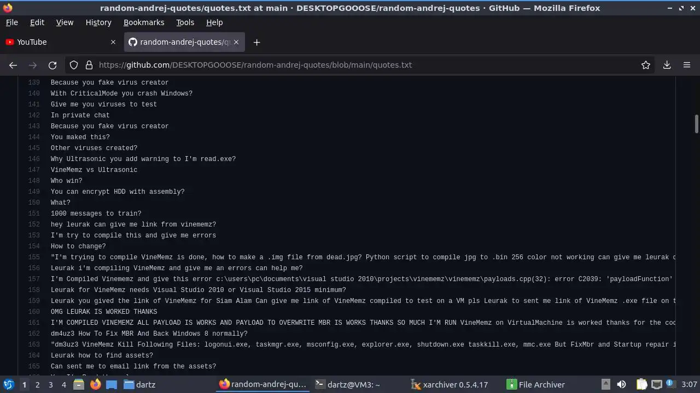Switch to workspace 4
The height and width of the screenshot is (393, 700).
63,385
